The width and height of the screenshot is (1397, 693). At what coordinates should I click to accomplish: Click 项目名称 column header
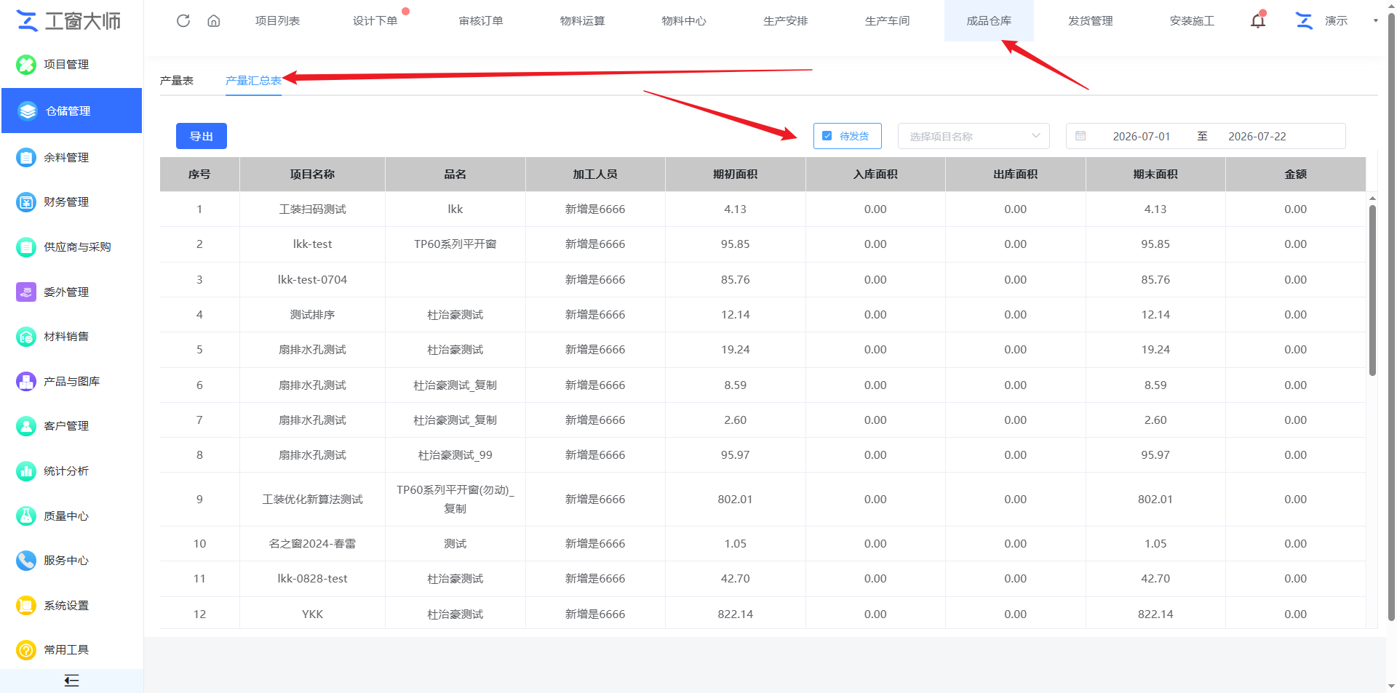pyautogui.click(x=312, y=175)
